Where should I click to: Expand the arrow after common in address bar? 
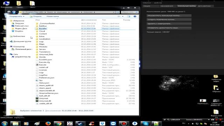82,12
